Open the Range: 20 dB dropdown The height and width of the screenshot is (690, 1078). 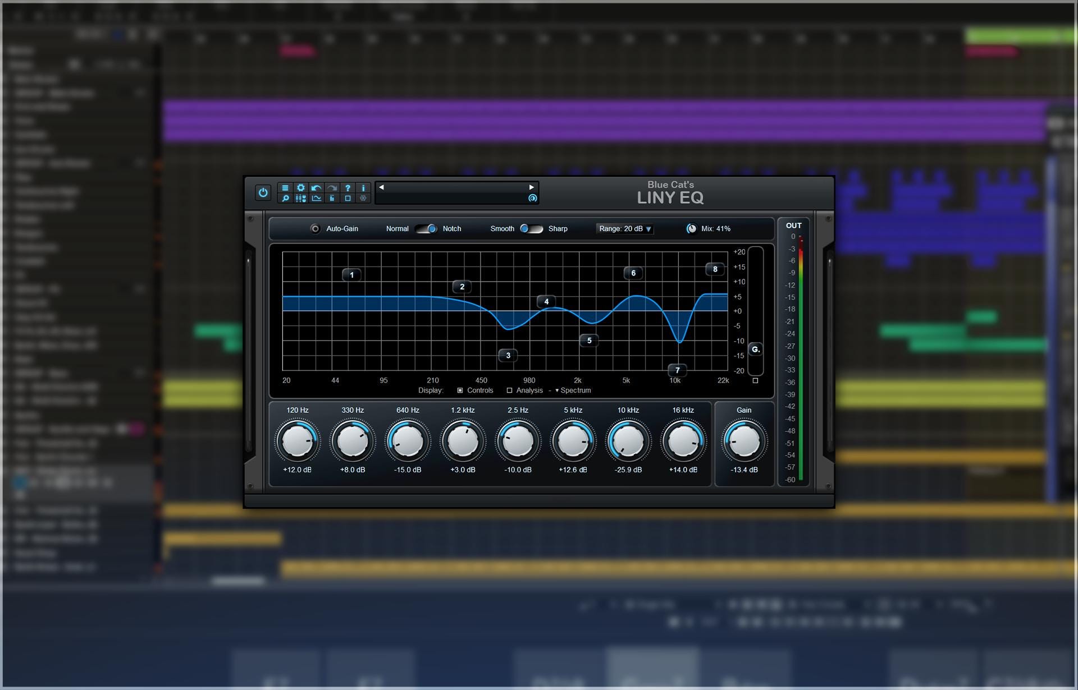625,229
